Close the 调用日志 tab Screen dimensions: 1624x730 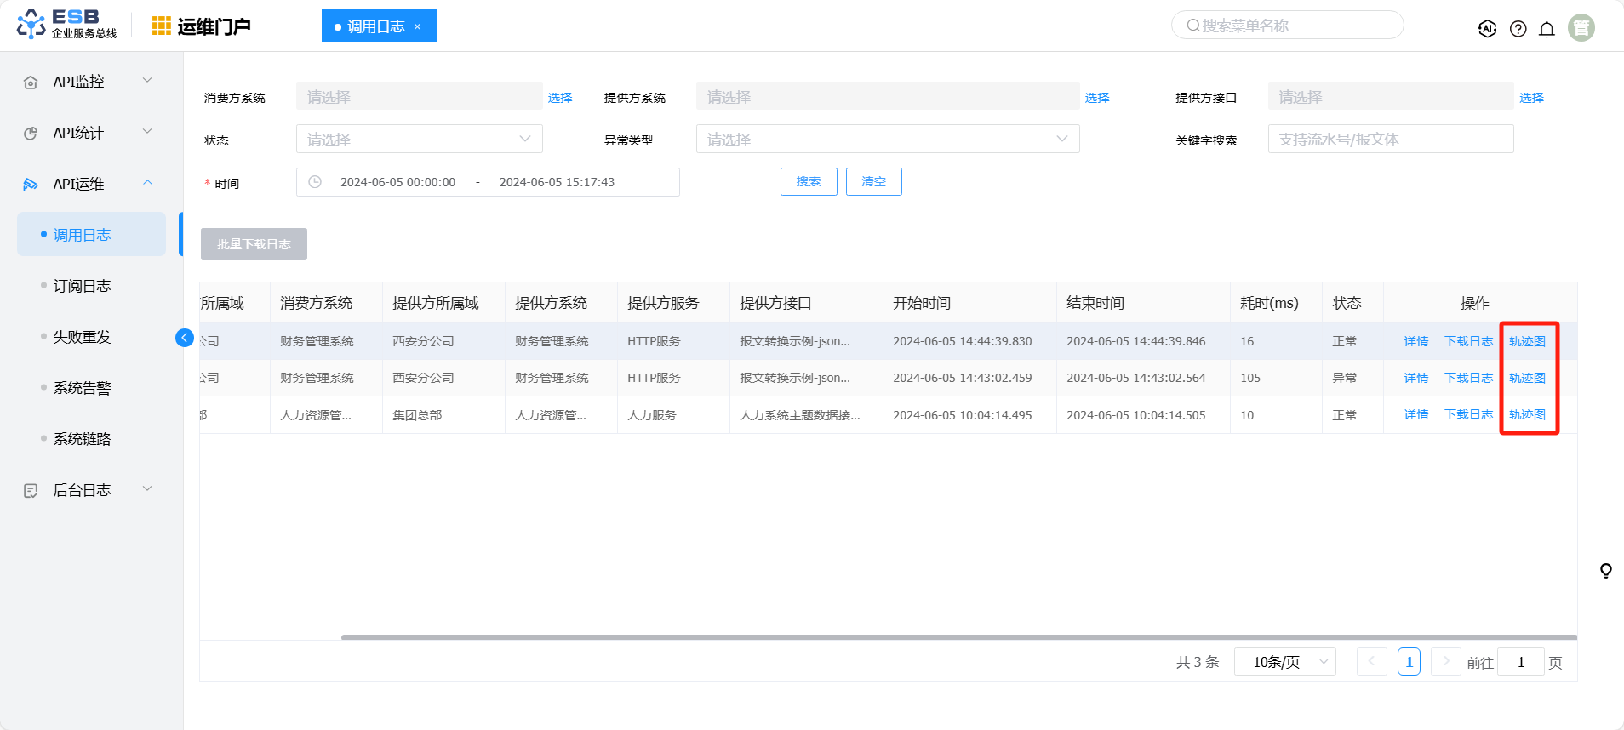pos(417,26)
